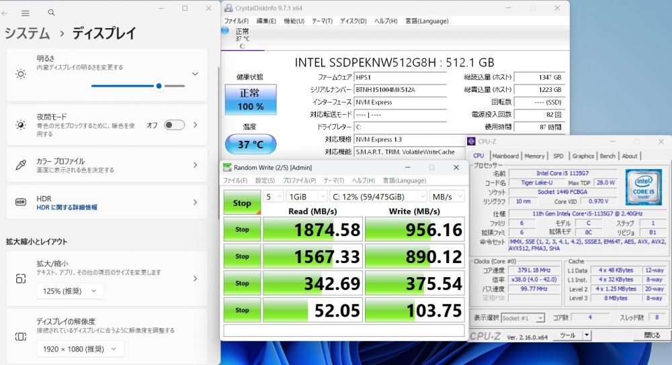Open the Settings hamburger navigation menu
Screen dimensions: 672x365
pos(25,13)
